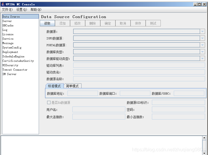This screenshot has width=208, height=155.
Task: Click the 用户名 input field
Action: click(x=99, y=109)
